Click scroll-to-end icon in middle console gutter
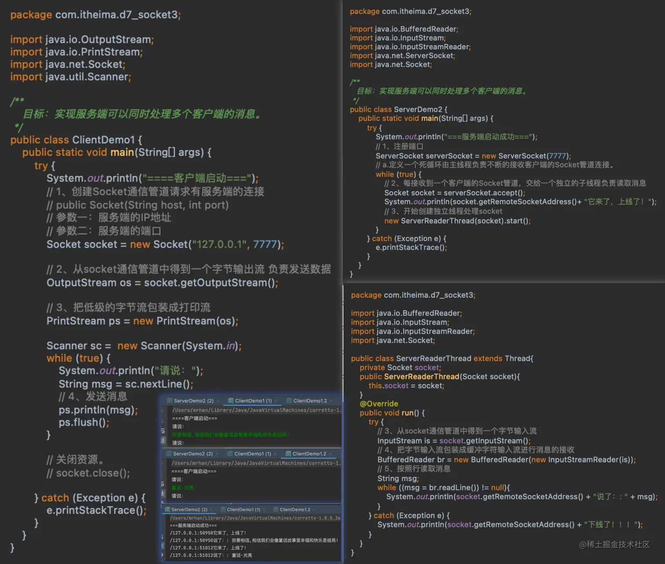Viewport: 665px width, 564px height. pos(162,493)
